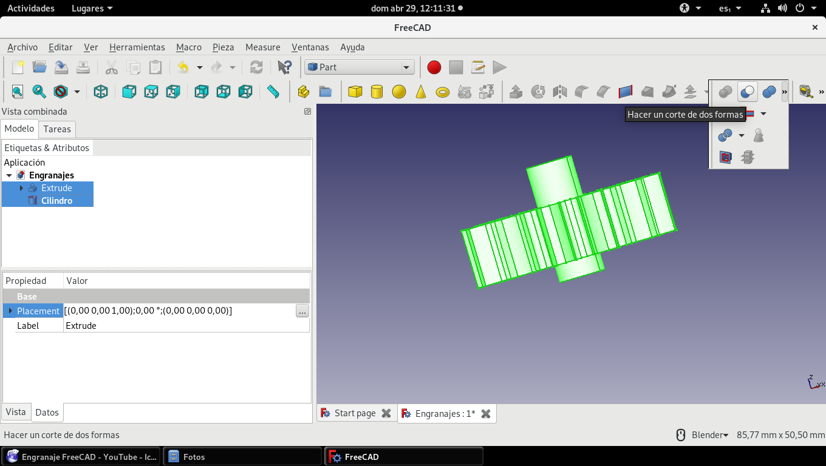826x466 pixels.
Task: Create a sphere primitive
Action: [x=399, y=92]
